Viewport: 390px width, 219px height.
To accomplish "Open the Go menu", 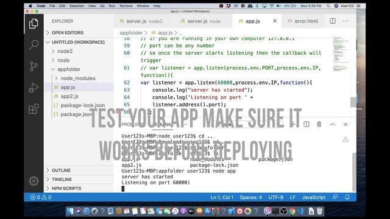I will [x=102, y=5].
